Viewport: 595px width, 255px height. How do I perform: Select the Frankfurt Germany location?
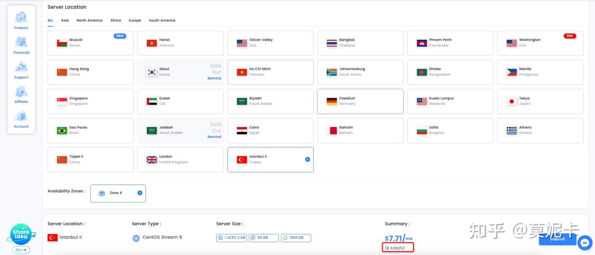coord(360,100)
